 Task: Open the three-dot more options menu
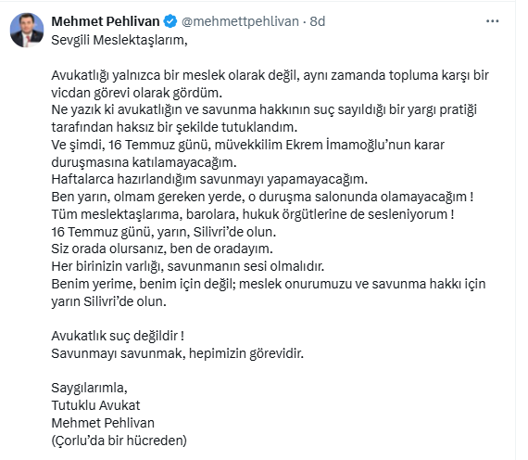492,21
